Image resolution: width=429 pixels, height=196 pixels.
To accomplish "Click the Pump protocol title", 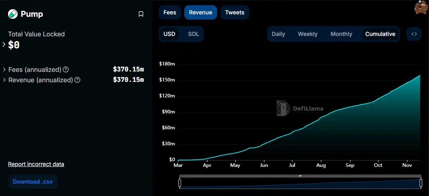I will tap(32, 14).
